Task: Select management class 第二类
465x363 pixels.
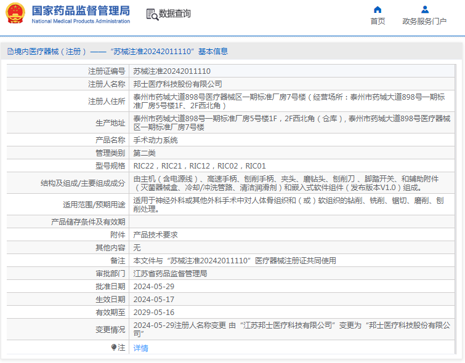Action: [144, 153]
